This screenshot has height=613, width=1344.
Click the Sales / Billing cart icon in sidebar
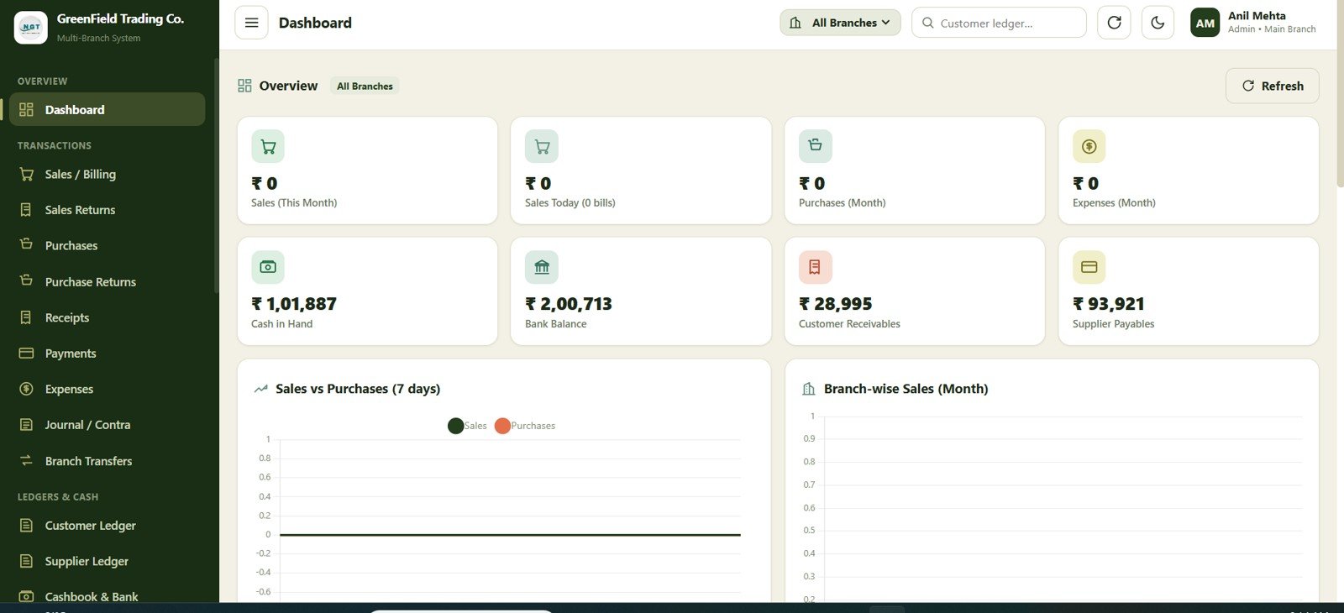(26, 174)
